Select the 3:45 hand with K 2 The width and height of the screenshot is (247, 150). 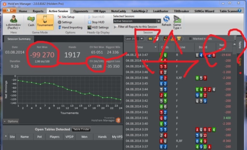[178, 84]
